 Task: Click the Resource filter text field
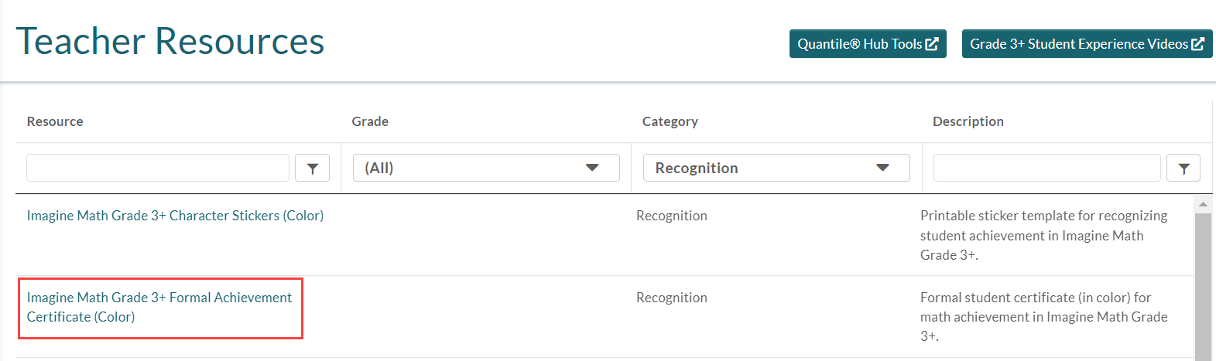coord(158,168)
